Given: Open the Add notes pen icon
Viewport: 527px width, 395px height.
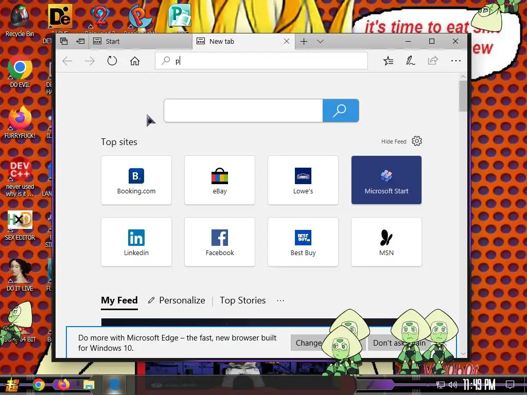Looking at the screenshot, I should pyautogui.click(x=410, y=61).
